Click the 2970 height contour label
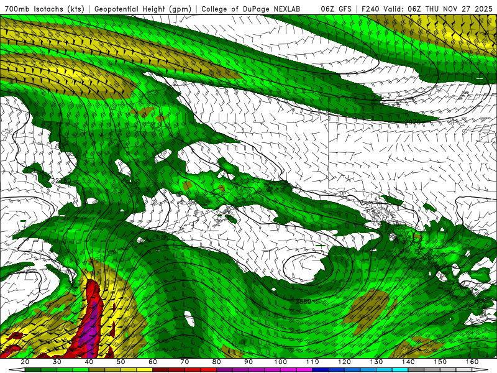The height and width of the screenshot is (373, 497). tap(413, 122)
